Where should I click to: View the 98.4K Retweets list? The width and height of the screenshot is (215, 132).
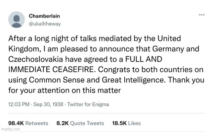coord(28,123)
